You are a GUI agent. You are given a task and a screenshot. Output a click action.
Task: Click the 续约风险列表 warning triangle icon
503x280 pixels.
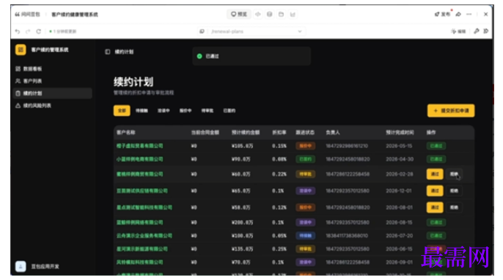pos(18,106)
